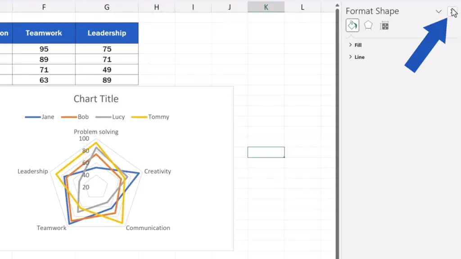Close the Format Shape pane
Image resolution: width=461 pixels, height=259 pixels.
(452, 11)
